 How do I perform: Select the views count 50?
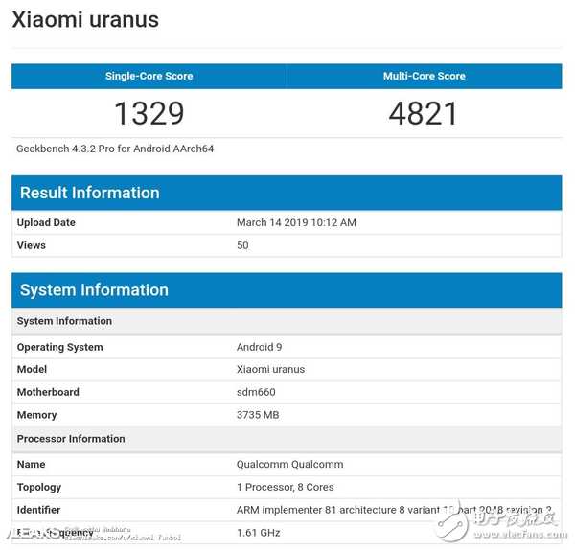tap(242, 245)
